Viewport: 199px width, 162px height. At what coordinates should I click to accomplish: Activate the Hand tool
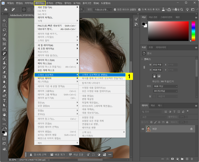pyautogui.click(x=4, y=114)
